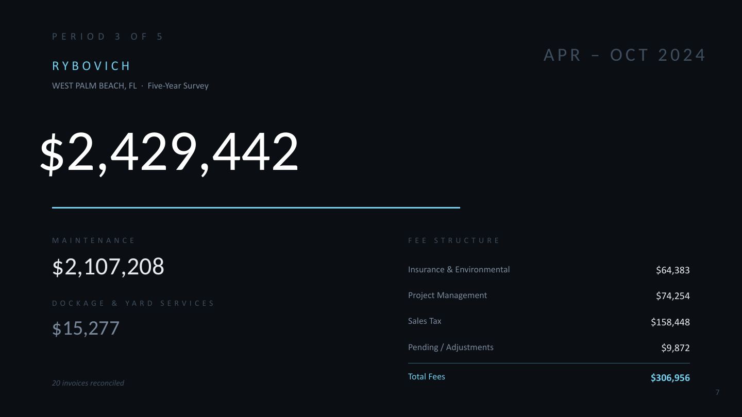Click the $306,956 Total Fees value
The width and height of the screenshot is (742, 417).
pyautogui.click(x=670, y=378)
